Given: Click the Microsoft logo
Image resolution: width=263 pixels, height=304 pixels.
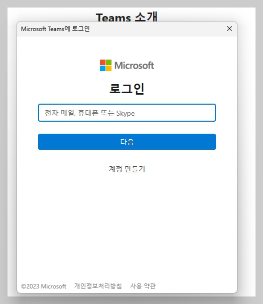Looking at the screenshot, I should tap(127, 65).
